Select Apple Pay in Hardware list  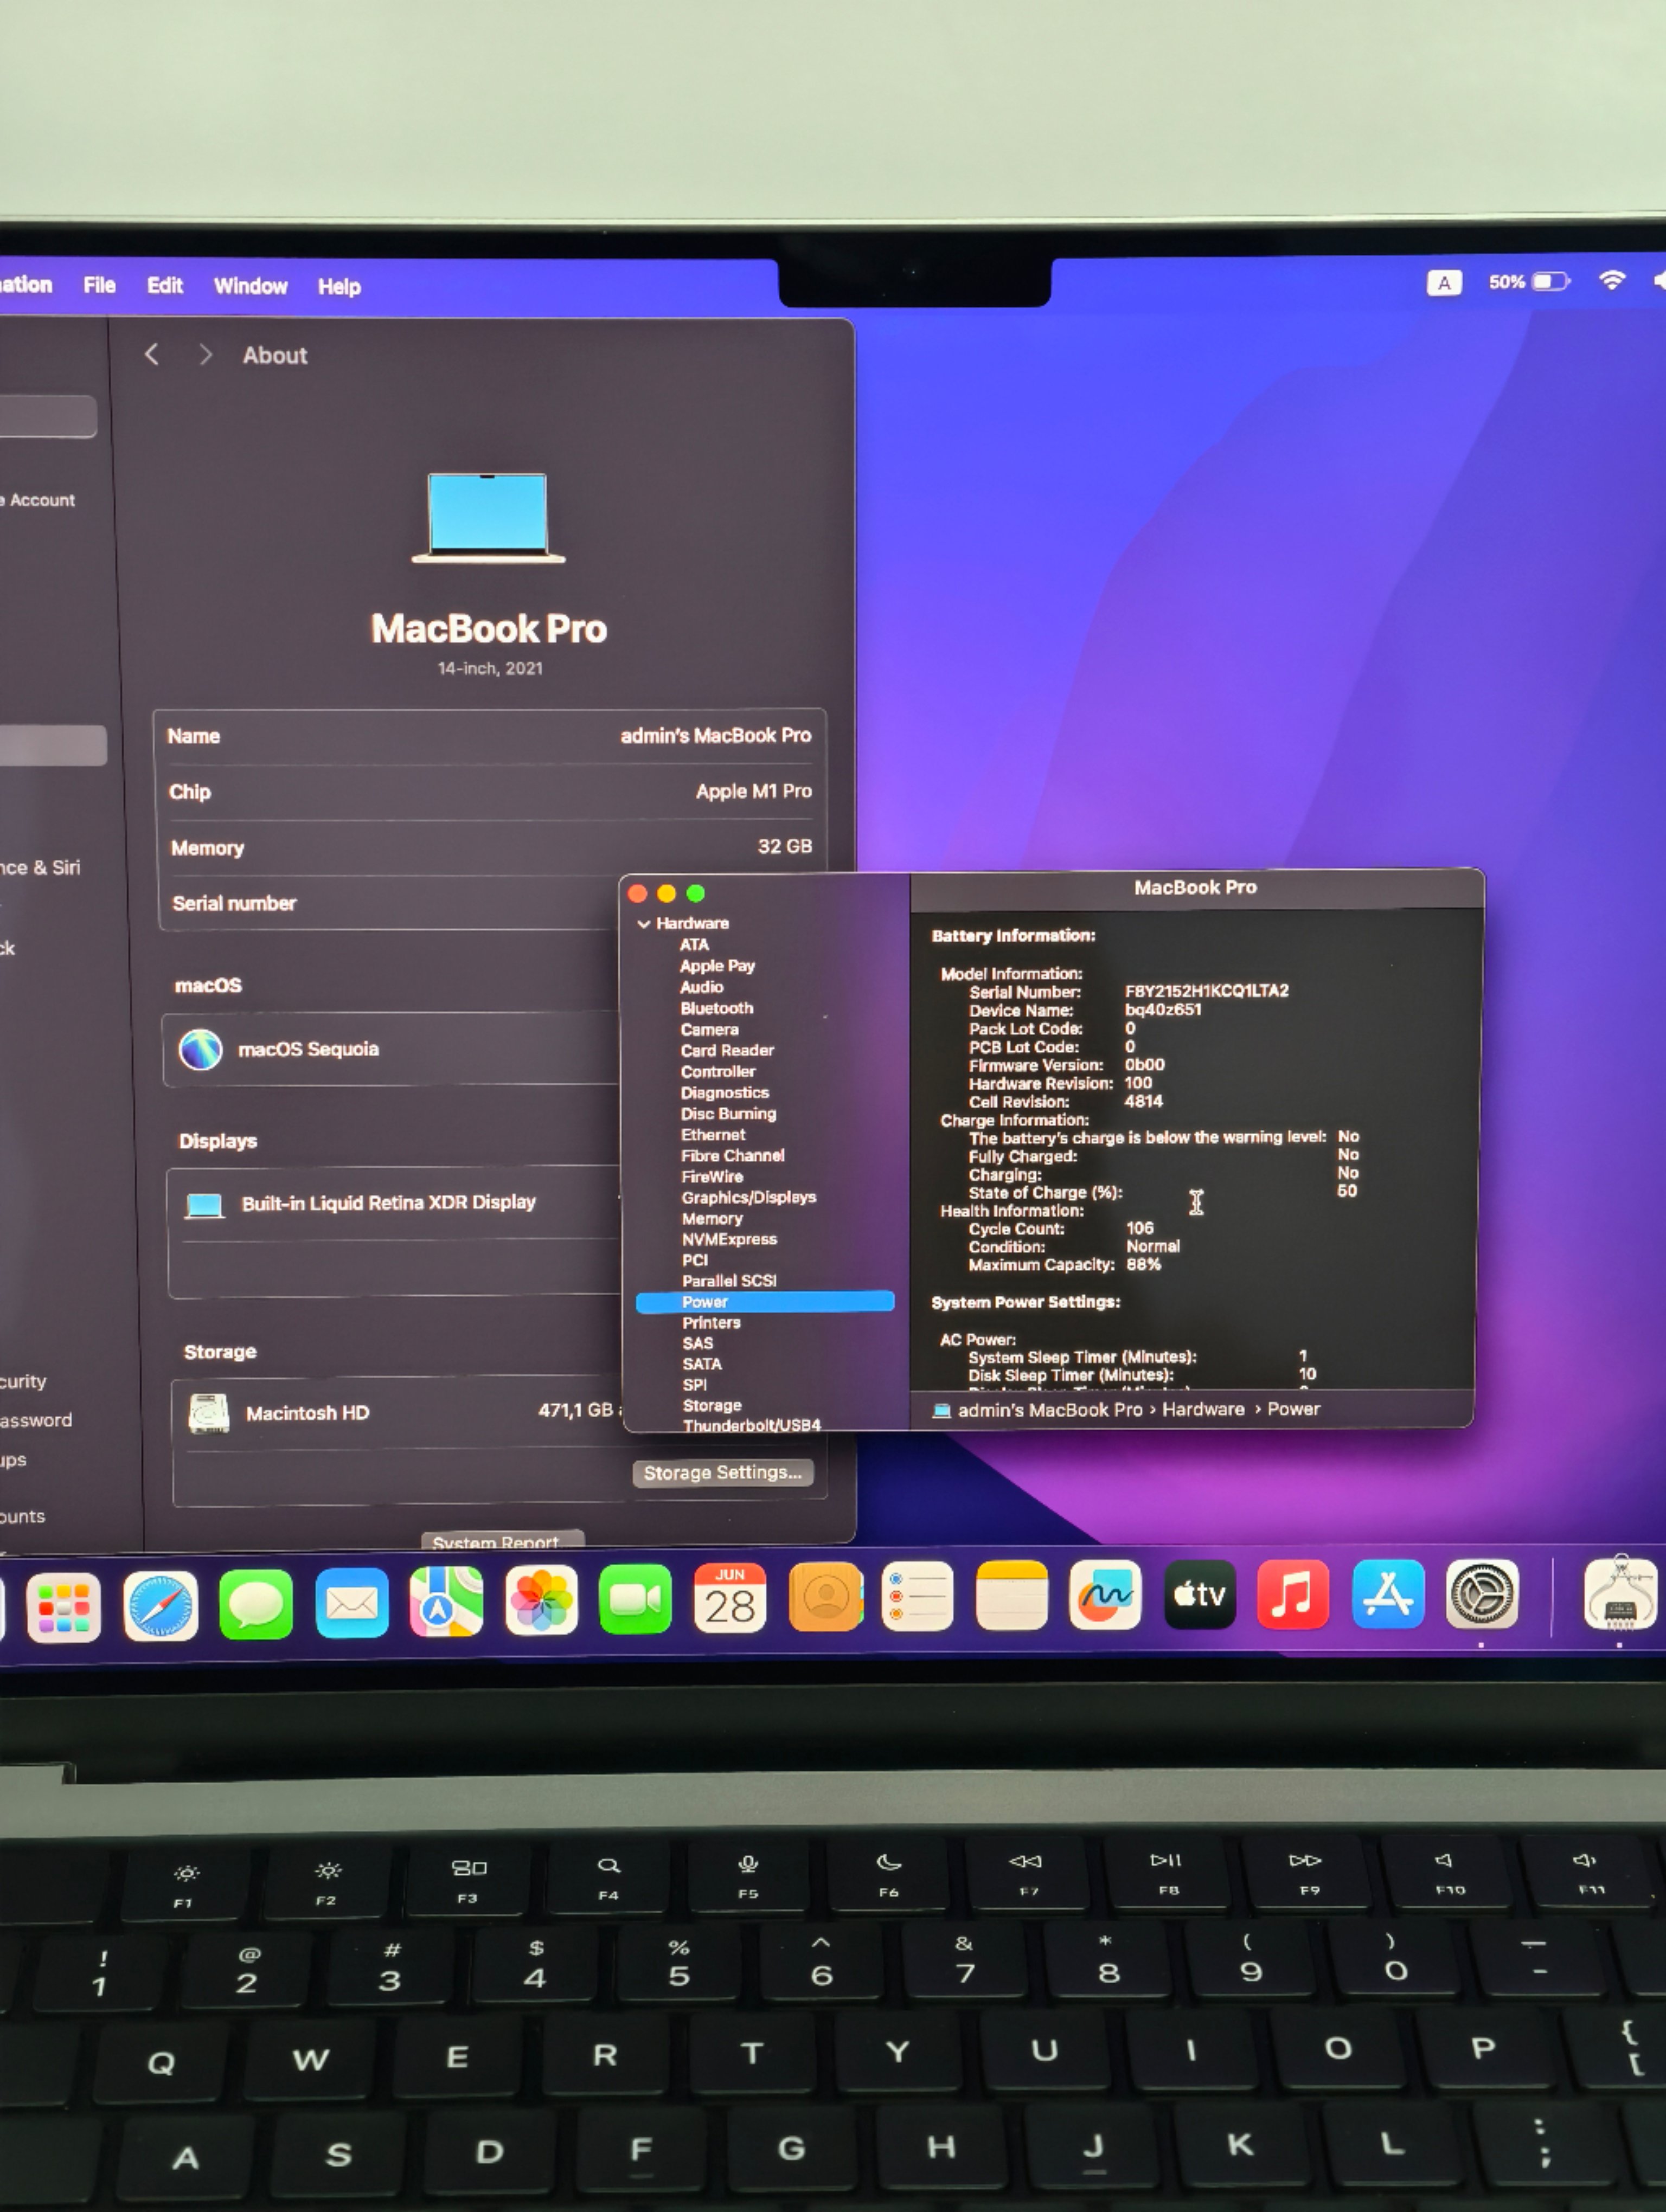tap(717, 965)
